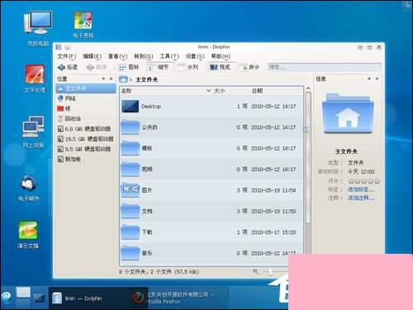Close the 位置 places panel
Screen dimensions: 413x310
pos(112,79)
